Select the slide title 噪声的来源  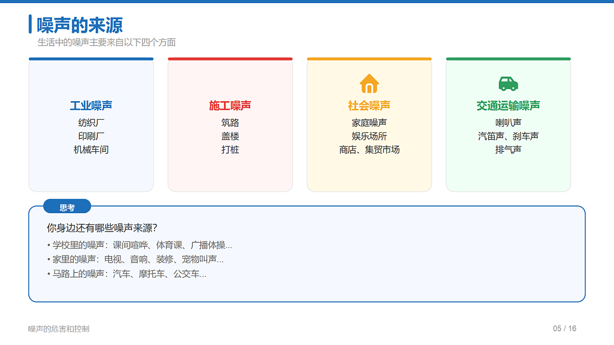[80, 25]
